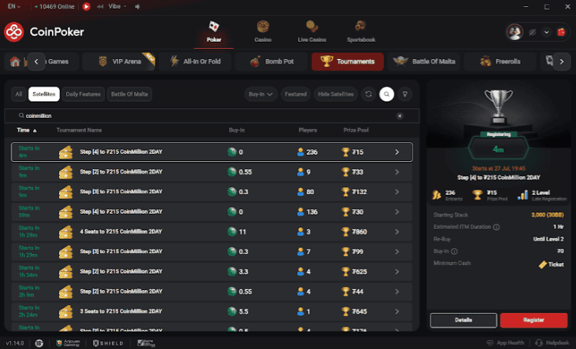Screen dimensions: 576x349
Task: Sort by Prize Pool column header
Action: 356,130
